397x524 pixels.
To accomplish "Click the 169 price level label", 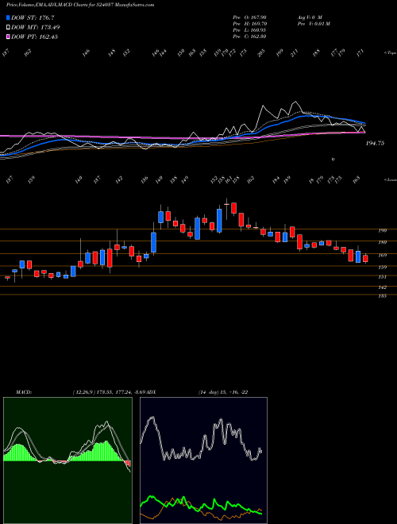I will 382,256.
